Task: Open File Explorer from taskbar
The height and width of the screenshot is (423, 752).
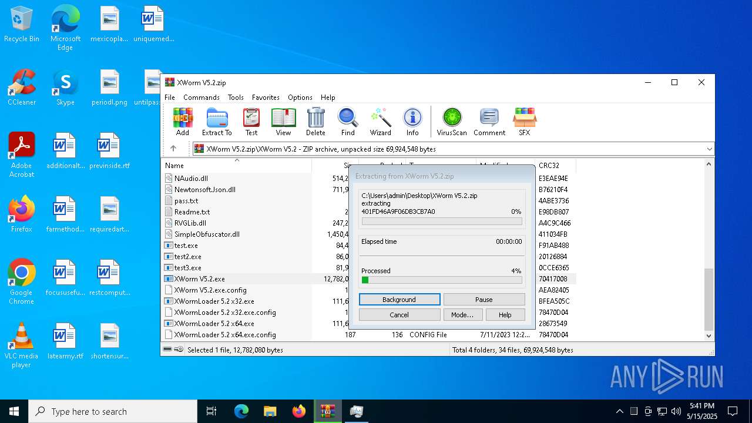Action: pyautogui.click(x=270, y=411)
